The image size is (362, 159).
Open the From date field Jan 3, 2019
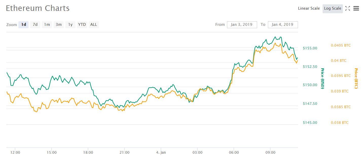[x=242, y=25]
